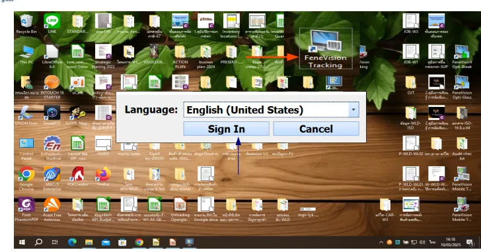Select the INTOUCH 16 STARTER shortcut

pyautogui.click(x=52, y=87)
